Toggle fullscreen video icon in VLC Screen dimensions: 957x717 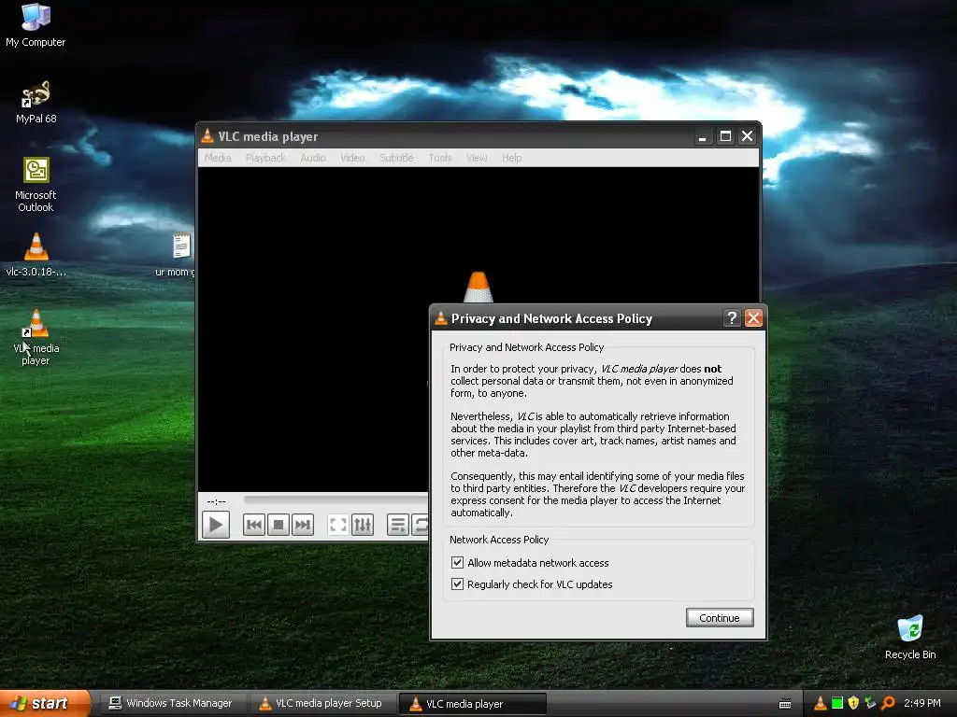338,525
